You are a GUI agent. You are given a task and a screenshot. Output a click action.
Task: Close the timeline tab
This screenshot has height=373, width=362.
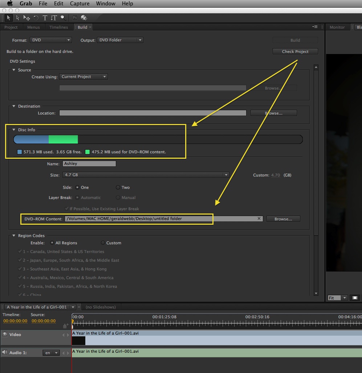pos(79,307)
